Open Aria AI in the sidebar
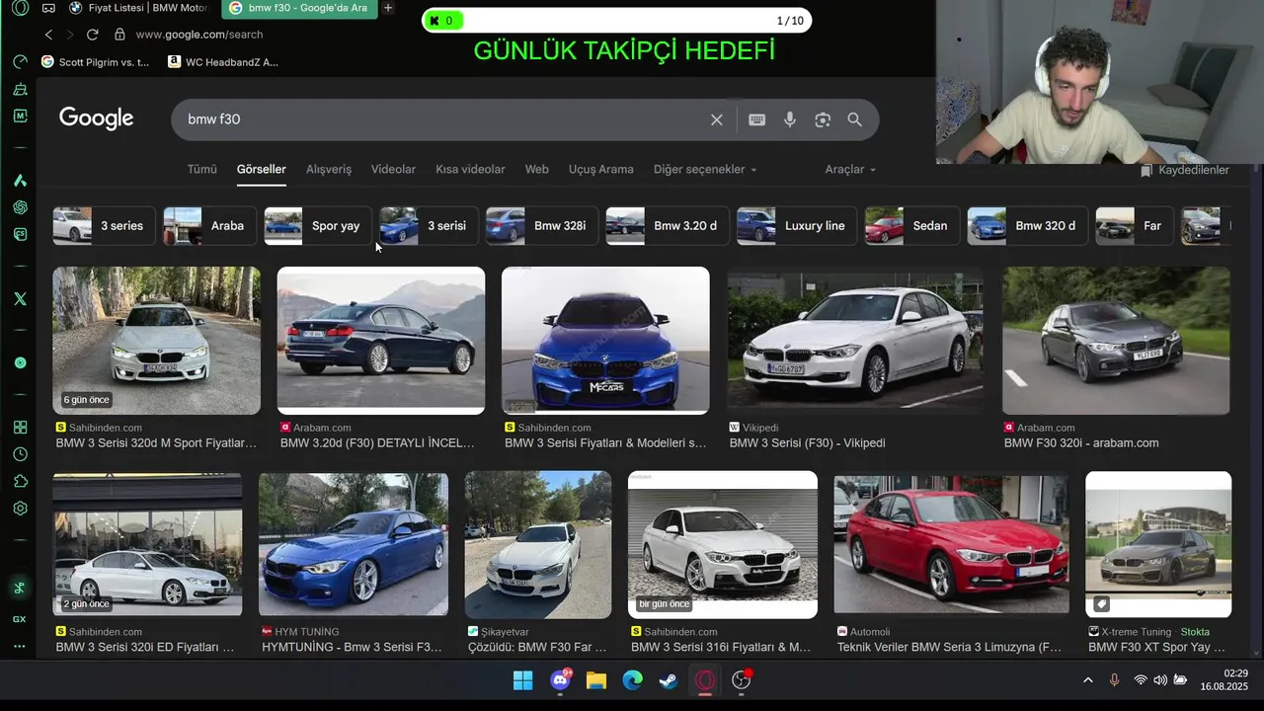Screen dimensions: 1264x711 tap(20, 181)
